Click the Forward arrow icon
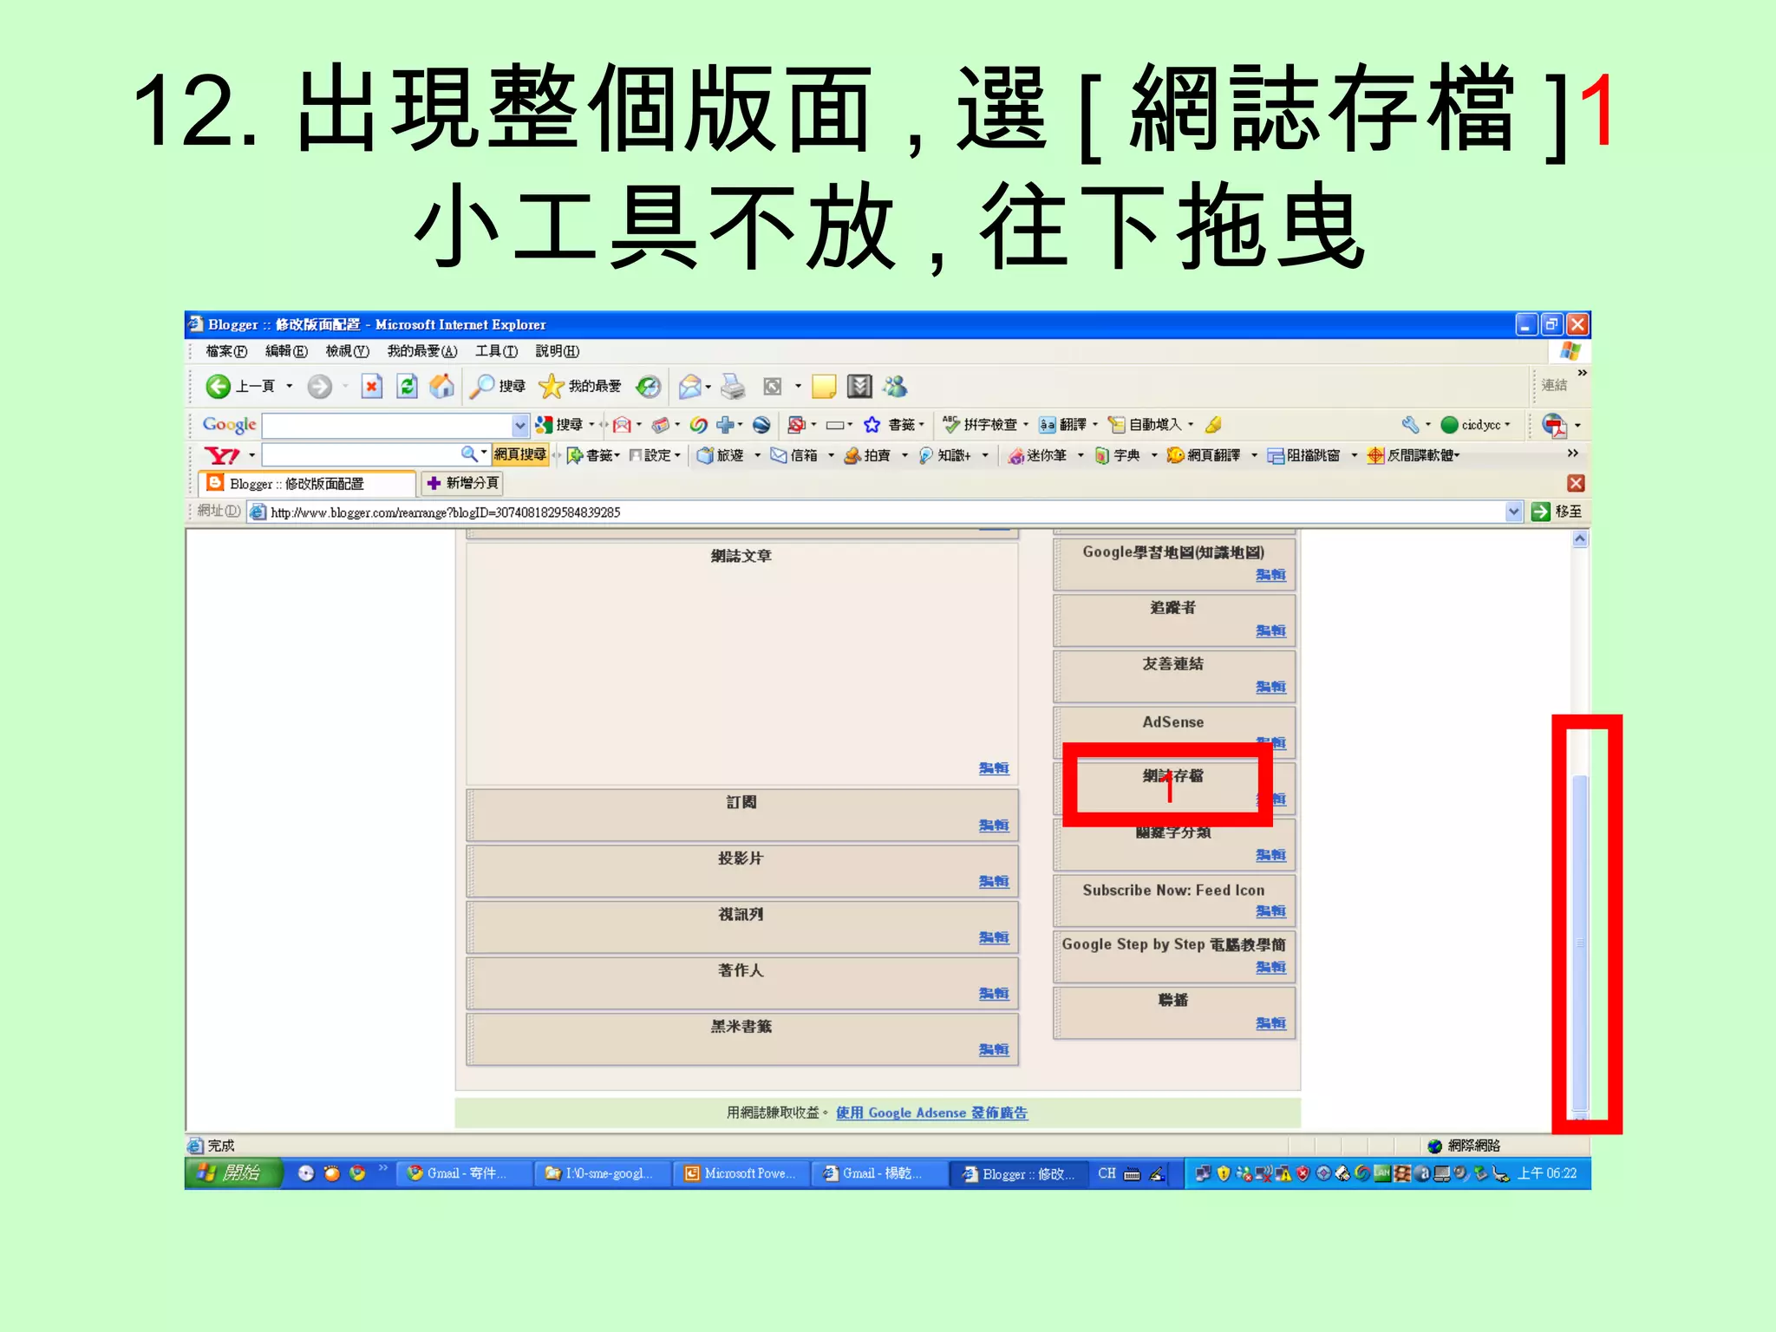Viewport: 1776px width, 1332px height. 319,386
